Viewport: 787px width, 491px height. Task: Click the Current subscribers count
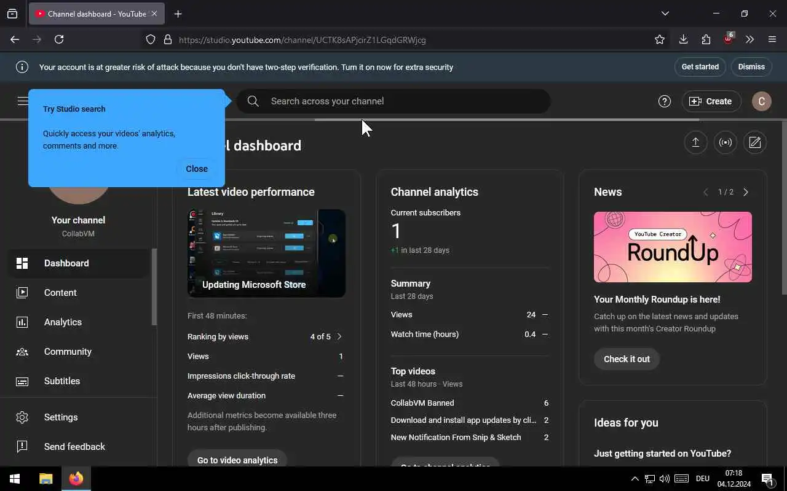click(x=396, y=231)
